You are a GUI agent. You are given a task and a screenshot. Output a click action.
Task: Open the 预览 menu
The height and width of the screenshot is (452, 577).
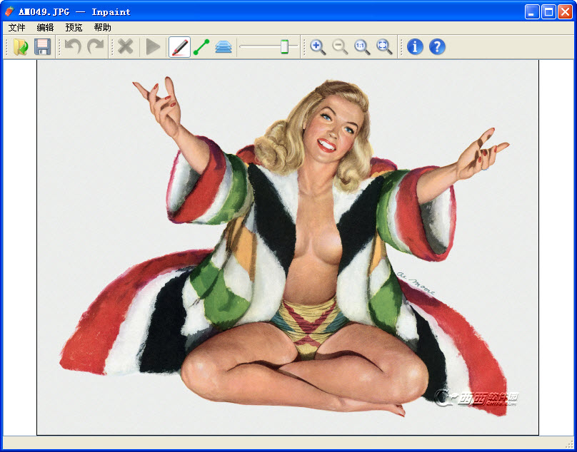tap(74, 28)
